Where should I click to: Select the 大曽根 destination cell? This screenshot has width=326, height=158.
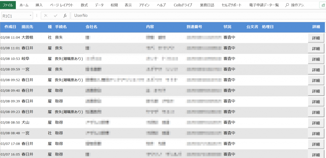point(27,37)
